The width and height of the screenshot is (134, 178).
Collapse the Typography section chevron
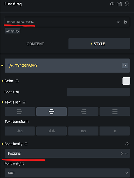pos(125,66)
